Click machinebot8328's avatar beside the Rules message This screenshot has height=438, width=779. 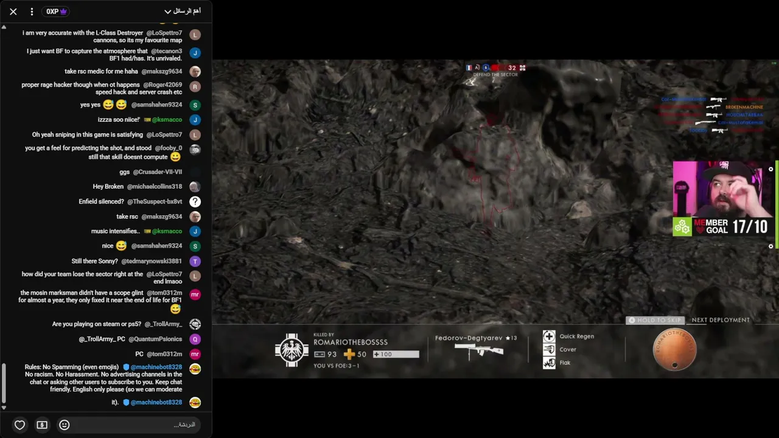click(x=195, y=369)
